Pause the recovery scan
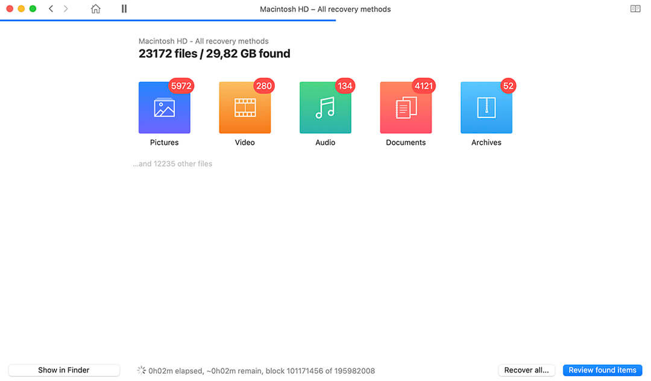651x381 pixels. click(124, 9)
